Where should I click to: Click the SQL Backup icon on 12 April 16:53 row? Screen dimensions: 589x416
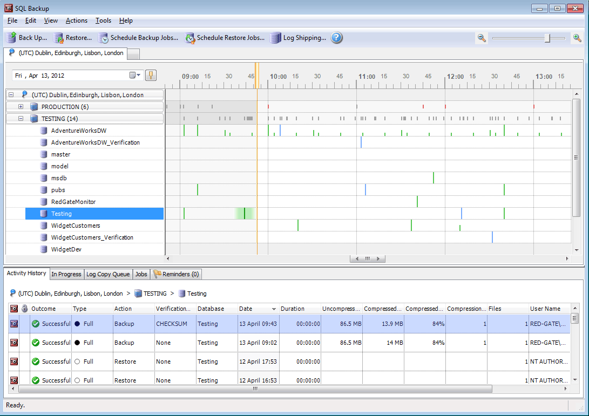(14, 380)
